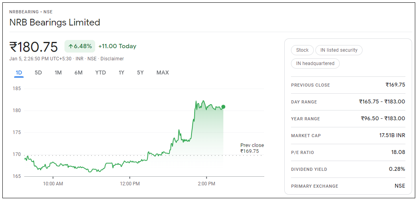
Task: Switch to the 5D chart tab
Action: [x=38, y=72]
